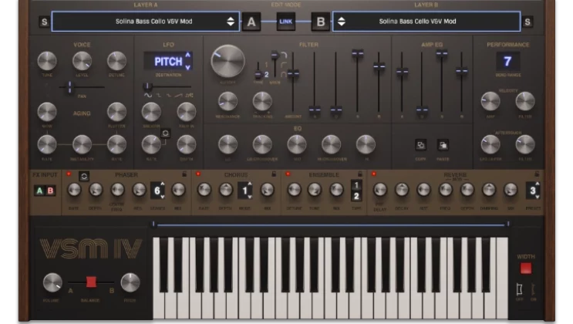Click the LINK button
The height and width of the screenshot is (324, 573).
click(x=285, y=22)
